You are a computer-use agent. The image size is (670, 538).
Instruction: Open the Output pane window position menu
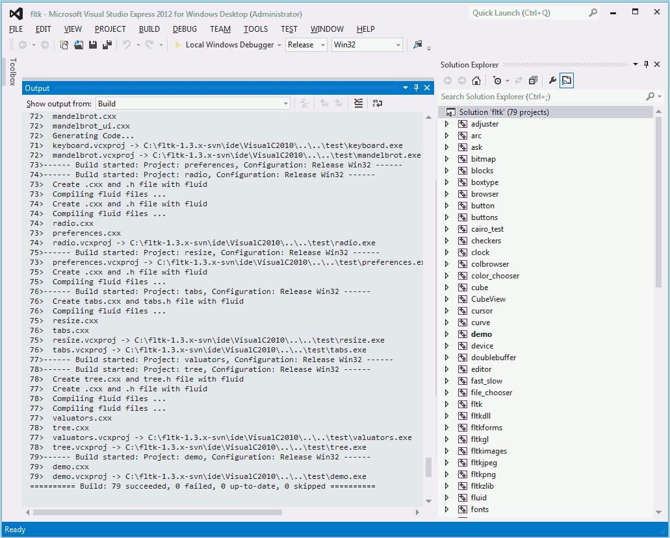point(406,88)
